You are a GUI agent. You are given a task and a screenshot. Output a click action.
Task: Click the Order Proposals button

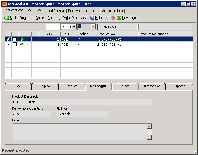tap(74, 18)
